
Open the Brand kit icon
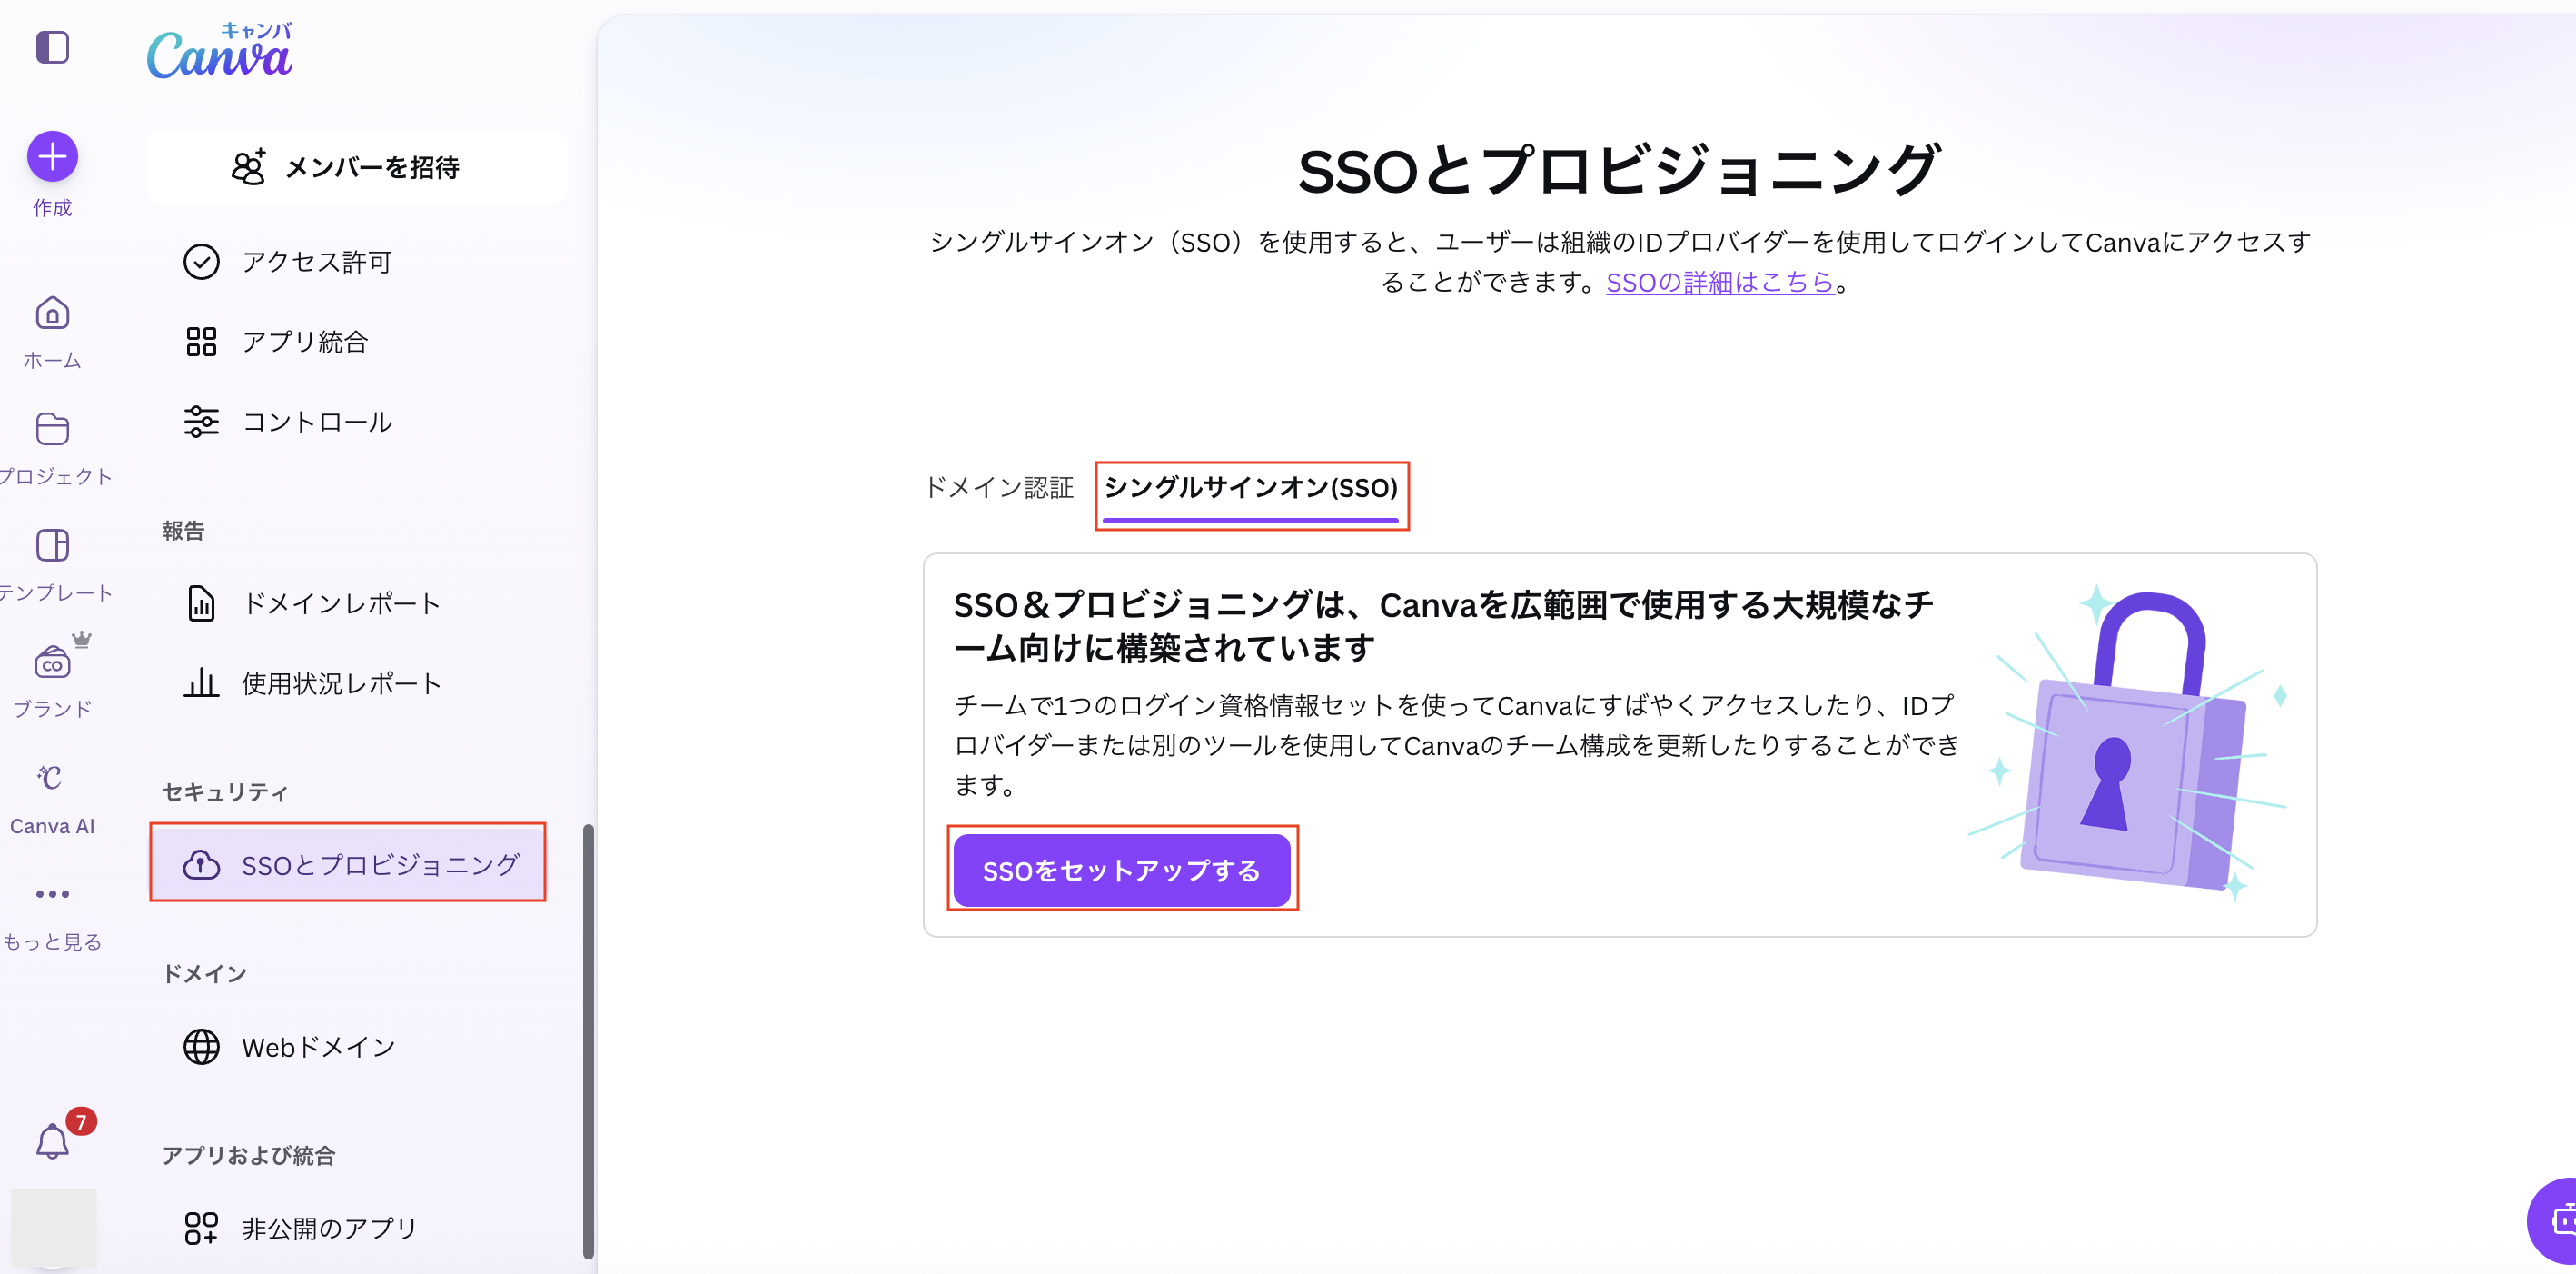pos(52,662)
